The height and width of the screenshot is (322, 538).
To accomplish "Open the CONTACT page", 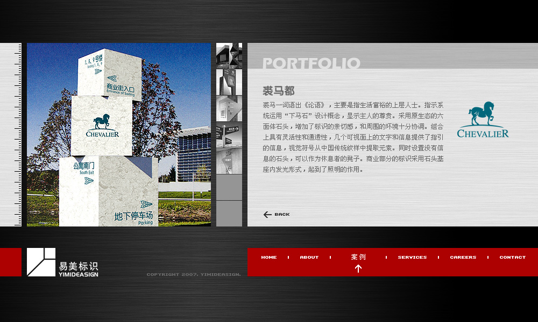I will tap(513, 257).
